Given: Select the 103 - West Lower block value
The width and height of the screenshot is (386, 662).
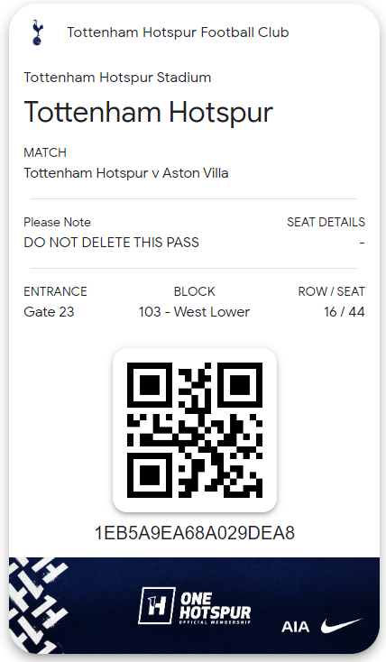Looking at the screenshot, I should pos(194,312).
